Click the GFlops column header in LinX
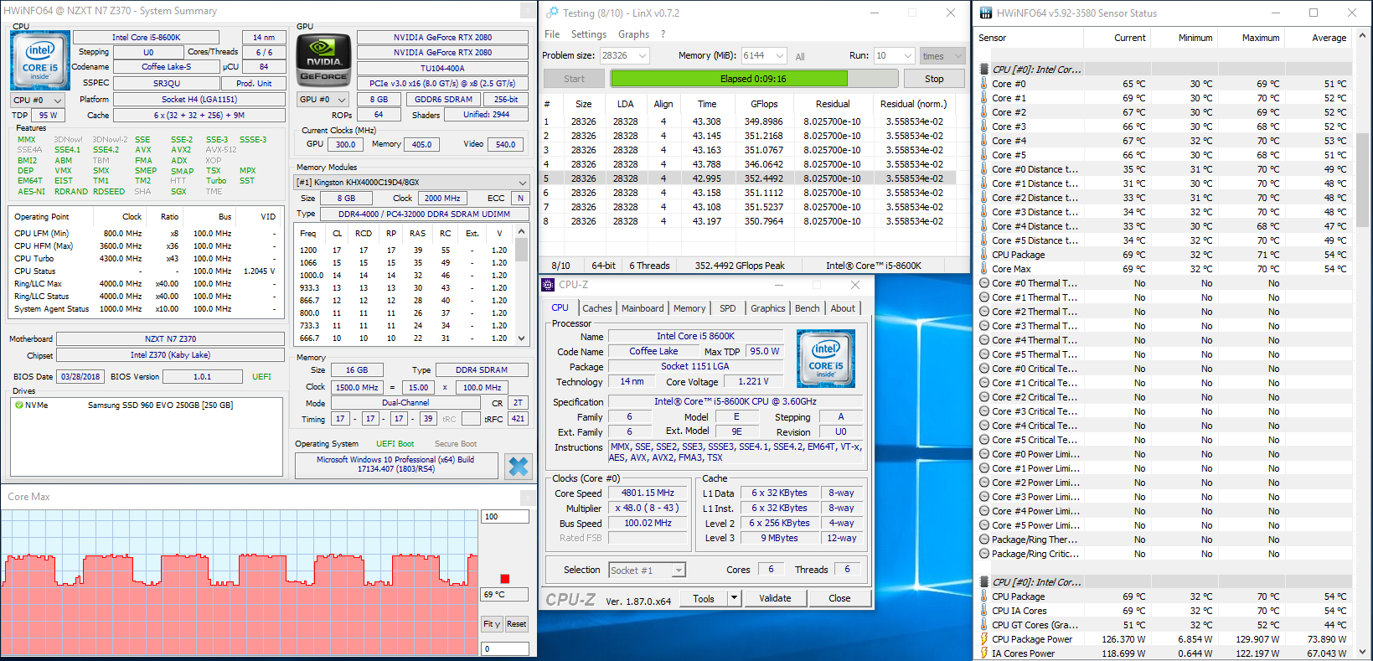 (x=764, y=104)
